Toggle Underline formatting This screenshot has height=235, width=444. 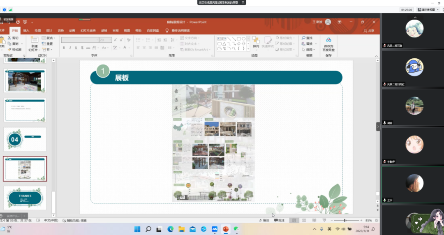pos(76,48)
